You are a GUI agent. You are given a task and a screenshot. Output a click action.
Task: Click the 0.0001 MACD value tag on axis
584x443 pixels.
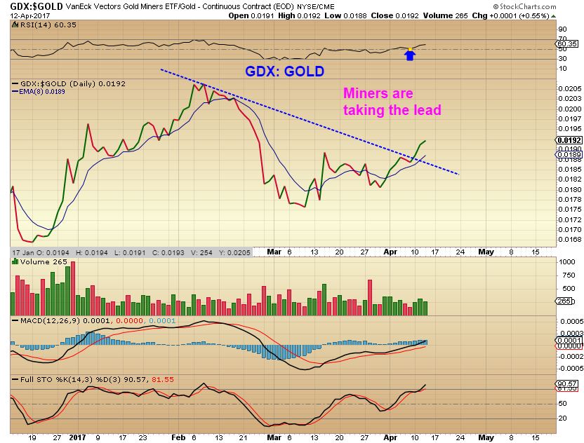pos(569,340)
